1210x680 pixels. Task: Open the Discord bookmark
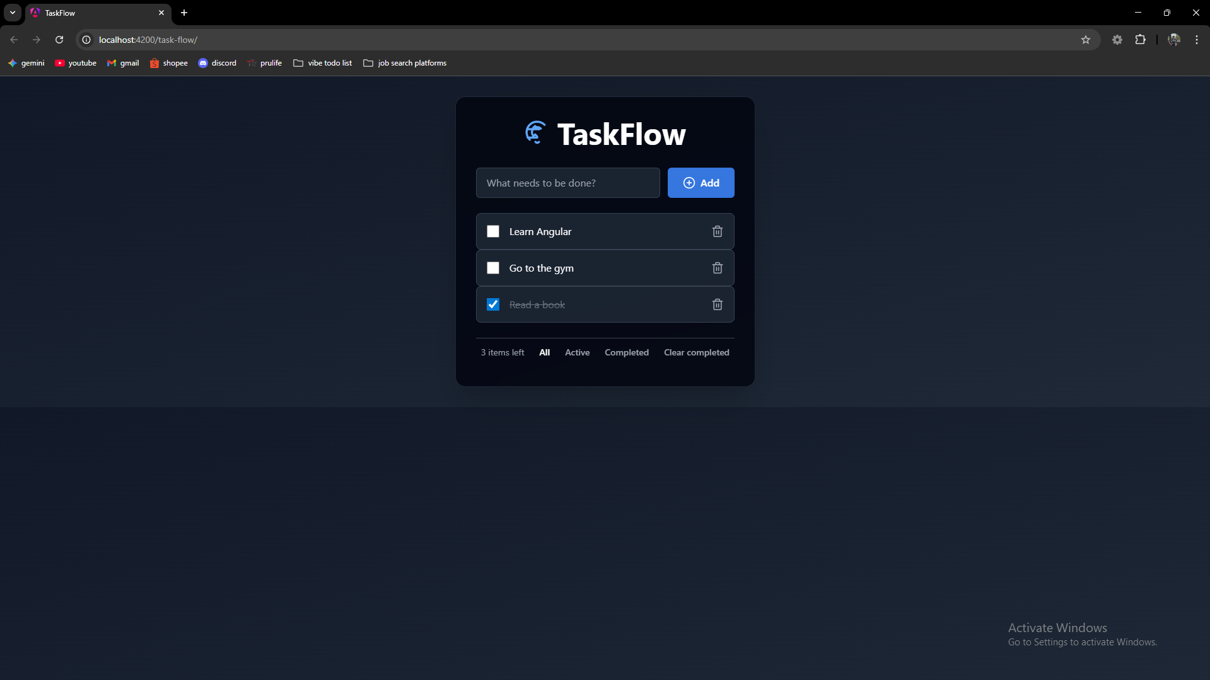point(218,62)
